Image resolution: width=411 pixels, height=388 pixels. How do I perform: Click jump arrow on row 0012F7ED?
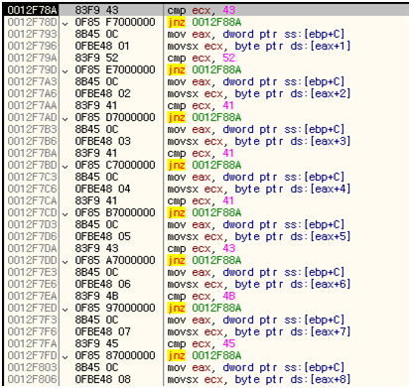point(66,309)
